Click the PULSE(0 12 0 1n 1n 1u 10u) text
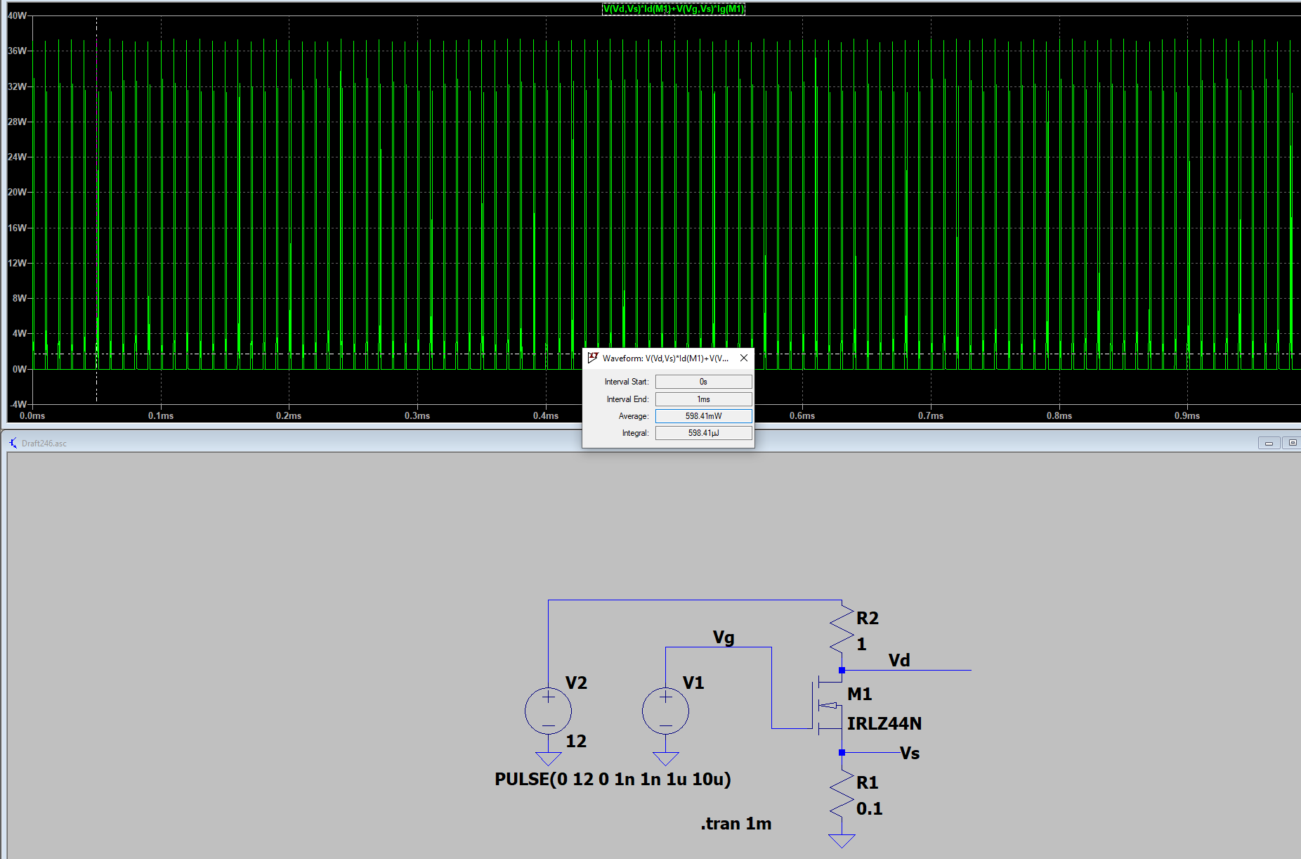1301x859 pixels. 613,780
